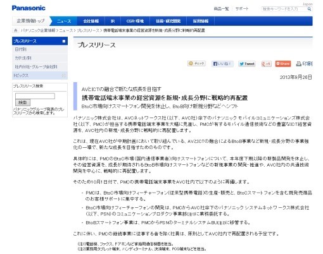The width and height of the screenshot is (323, 254).
Task: Open the 会社情報 navigation tab
Action: point(91,21)
